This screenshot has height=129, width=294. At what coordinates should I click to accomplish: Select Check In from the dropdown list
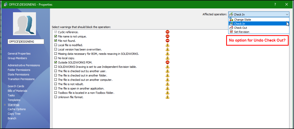259,24
